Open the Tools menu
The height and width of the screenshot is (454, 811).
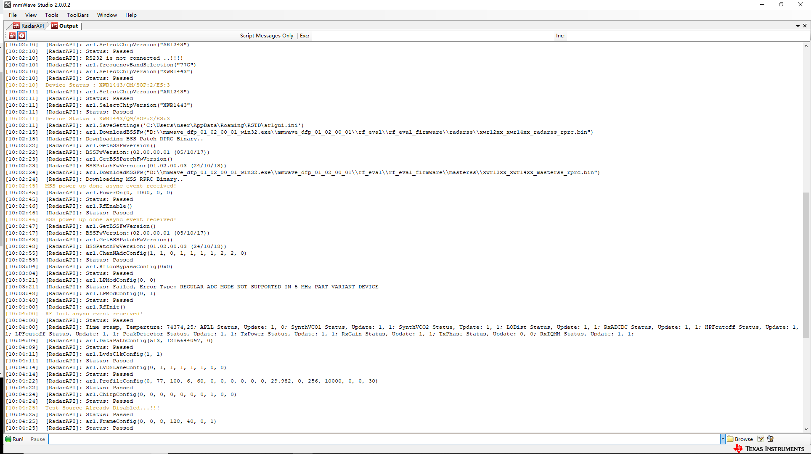(x=52, y=15)
